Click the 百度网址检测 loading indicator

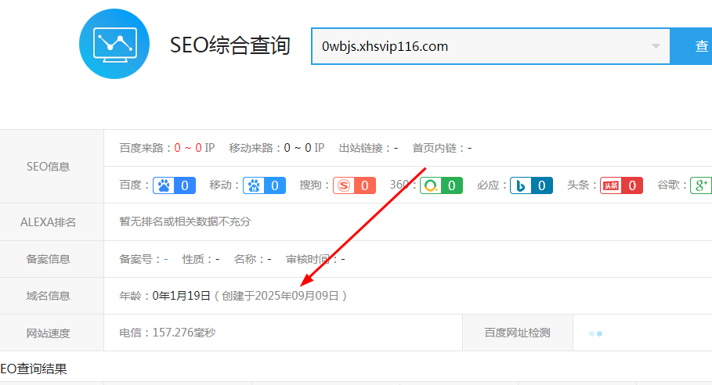tap(595, 333)
